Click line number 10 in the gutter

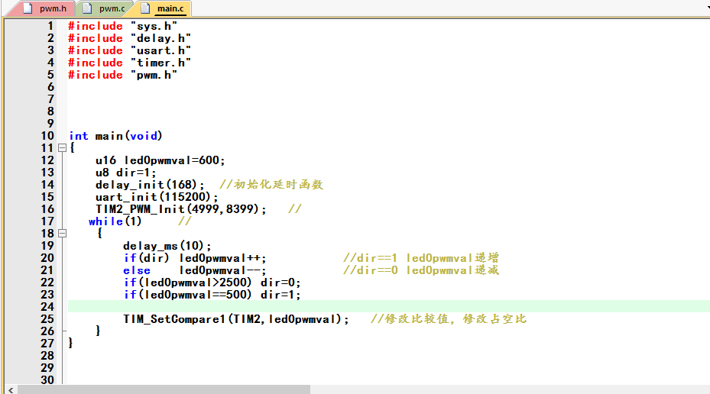coord(47,136)
